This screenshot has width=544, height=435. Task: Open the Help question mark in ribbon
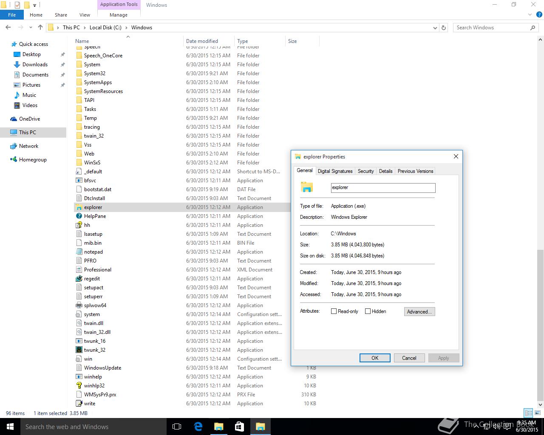click(x=538, y=15)
